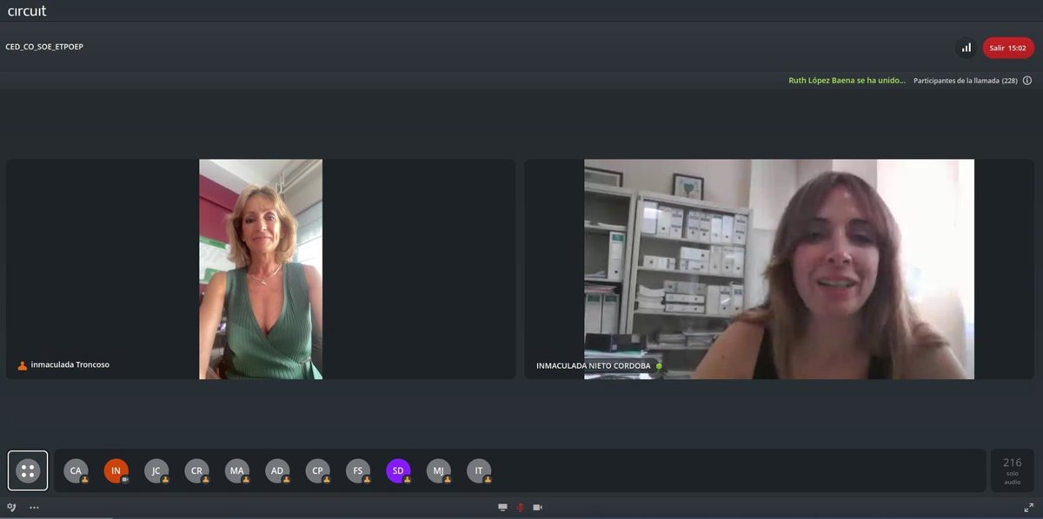
Task: Toggle the red microphone mute button
Action: 521,507
